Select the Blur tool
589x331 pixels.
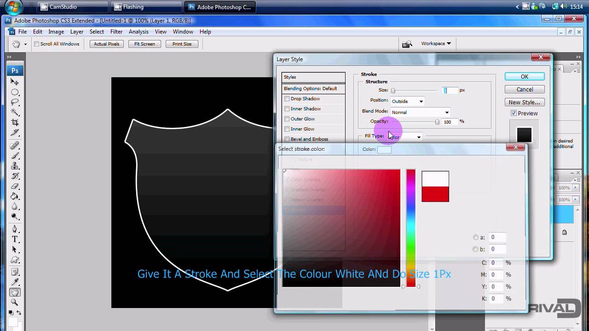[x=15, y=206]
